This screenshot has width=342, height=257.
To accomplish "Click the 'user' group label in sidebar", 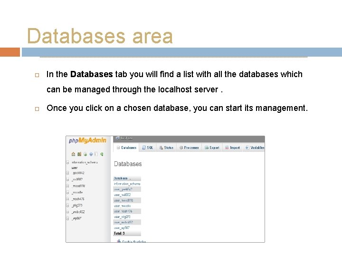I will coord(75,168).
